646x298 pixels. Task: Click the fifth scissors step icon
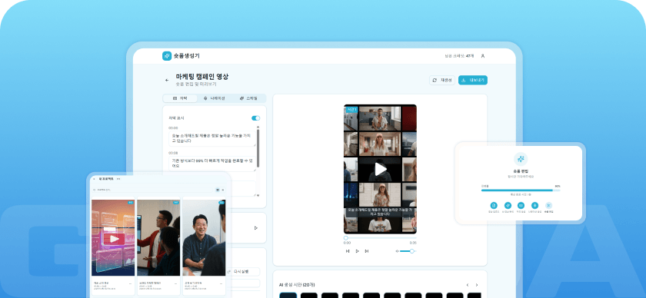pos(549,205)
